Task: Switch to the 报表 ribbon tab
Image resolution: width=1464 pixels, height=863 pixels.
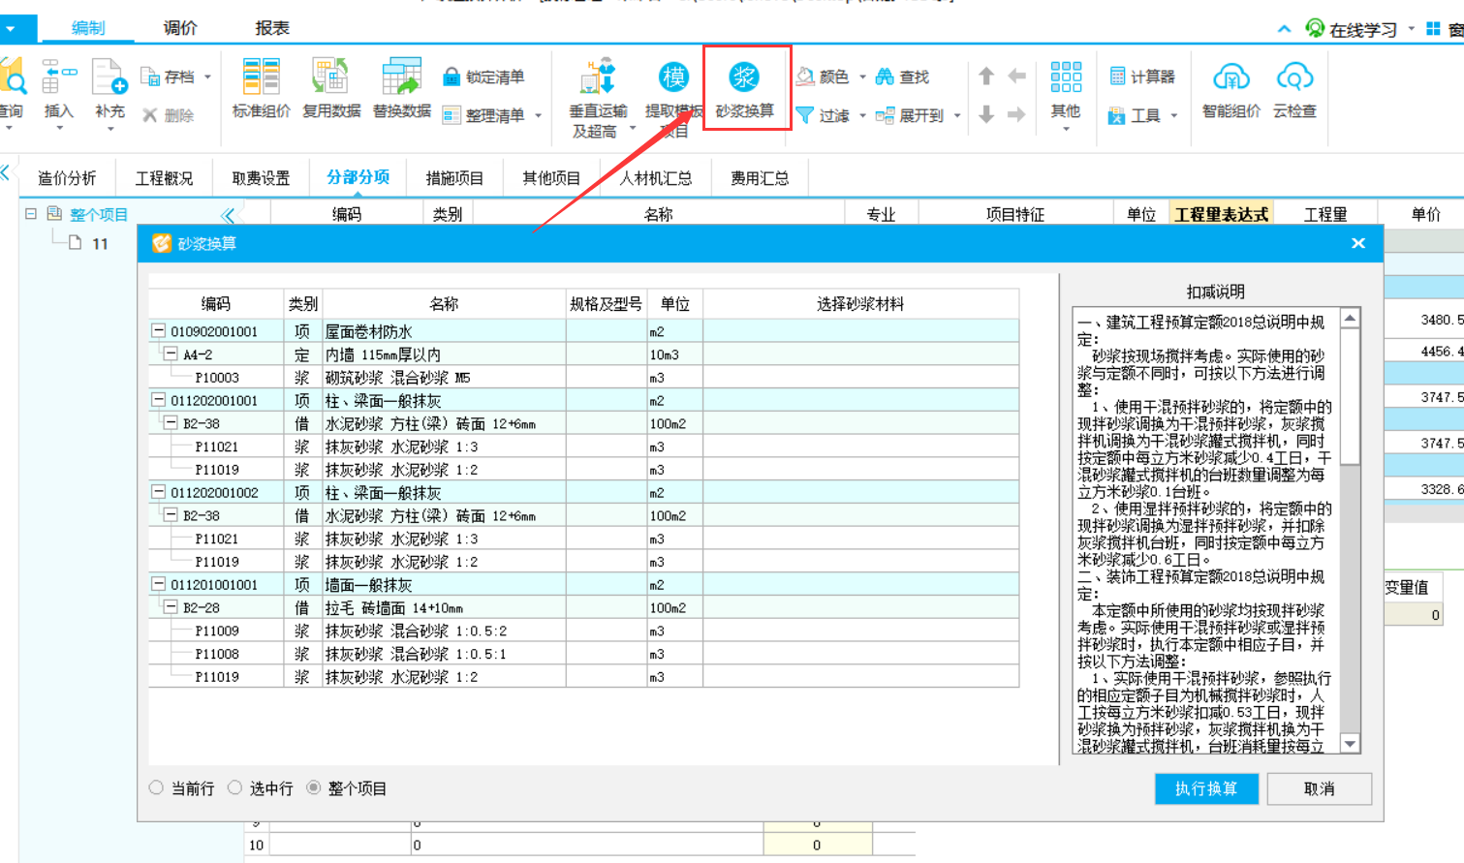Action: tap(272, 28)
